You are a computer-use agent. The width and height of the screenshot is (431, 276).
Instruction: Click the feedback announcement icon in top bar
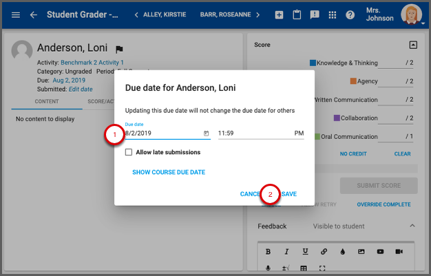point(315,14)
